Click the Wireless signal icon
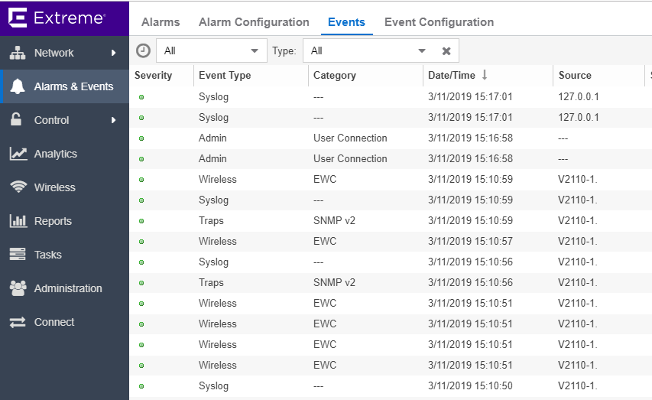The image size is (652, 400). [x=18, y=187]
